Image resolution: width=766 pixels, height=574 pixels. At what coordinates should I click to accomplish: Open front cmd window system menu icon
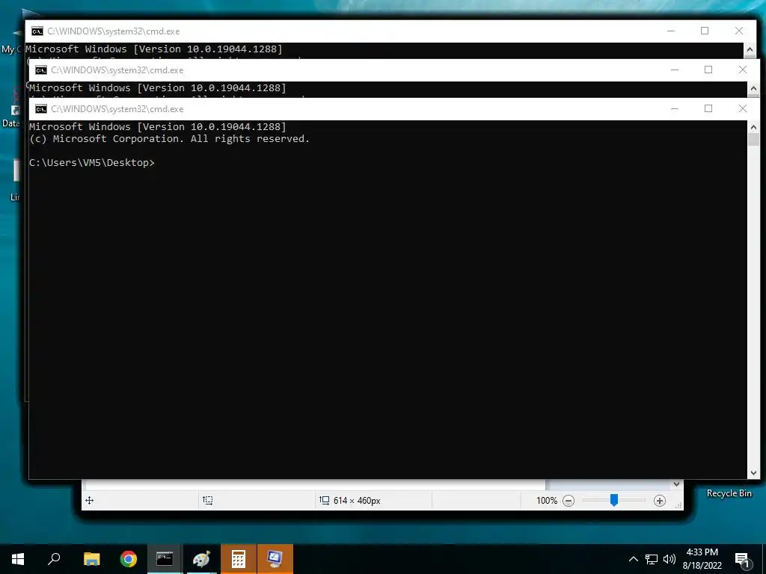41,109
